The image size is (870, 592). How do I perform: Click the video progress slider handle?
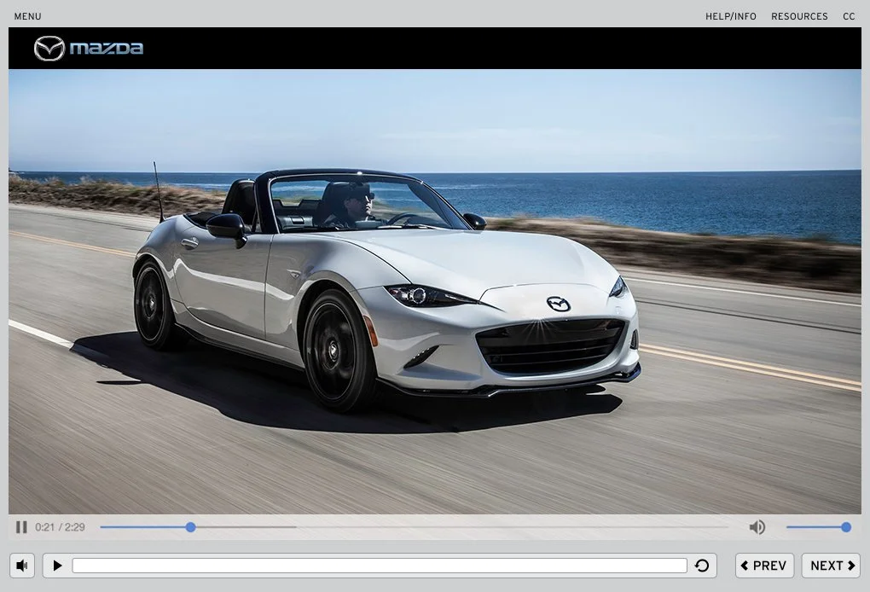coord(190,527)
